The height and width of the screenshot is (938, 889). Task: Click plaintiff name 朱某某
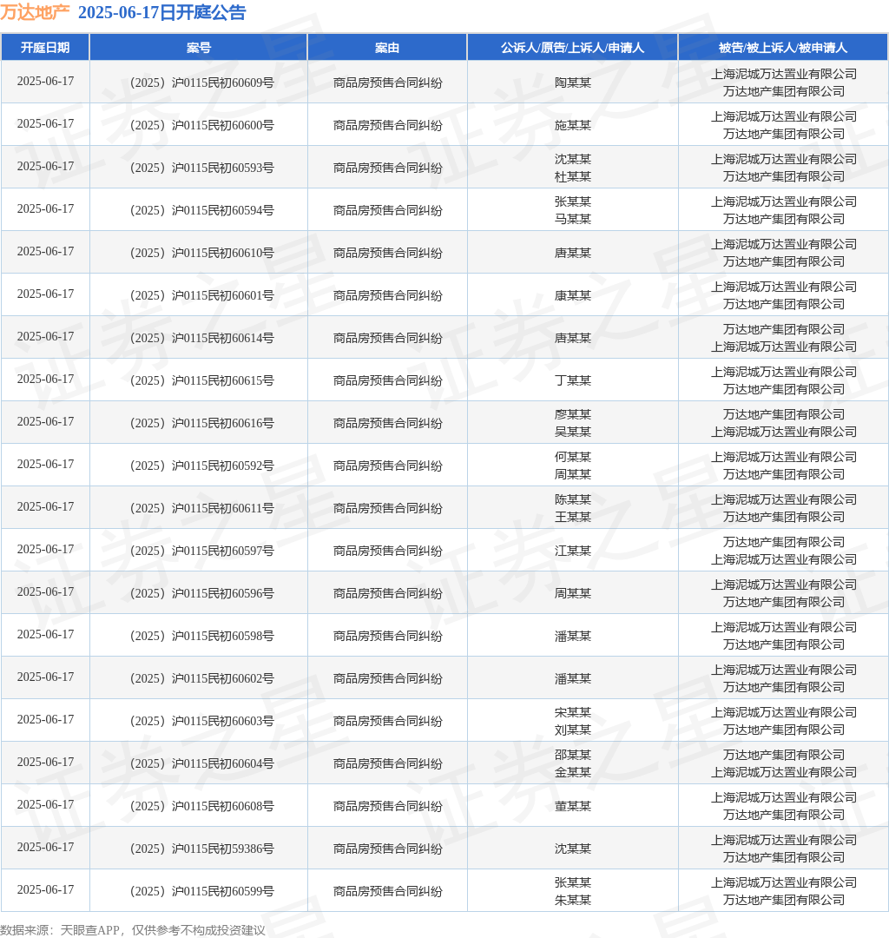pyautogui.click(x=573, y=899)
